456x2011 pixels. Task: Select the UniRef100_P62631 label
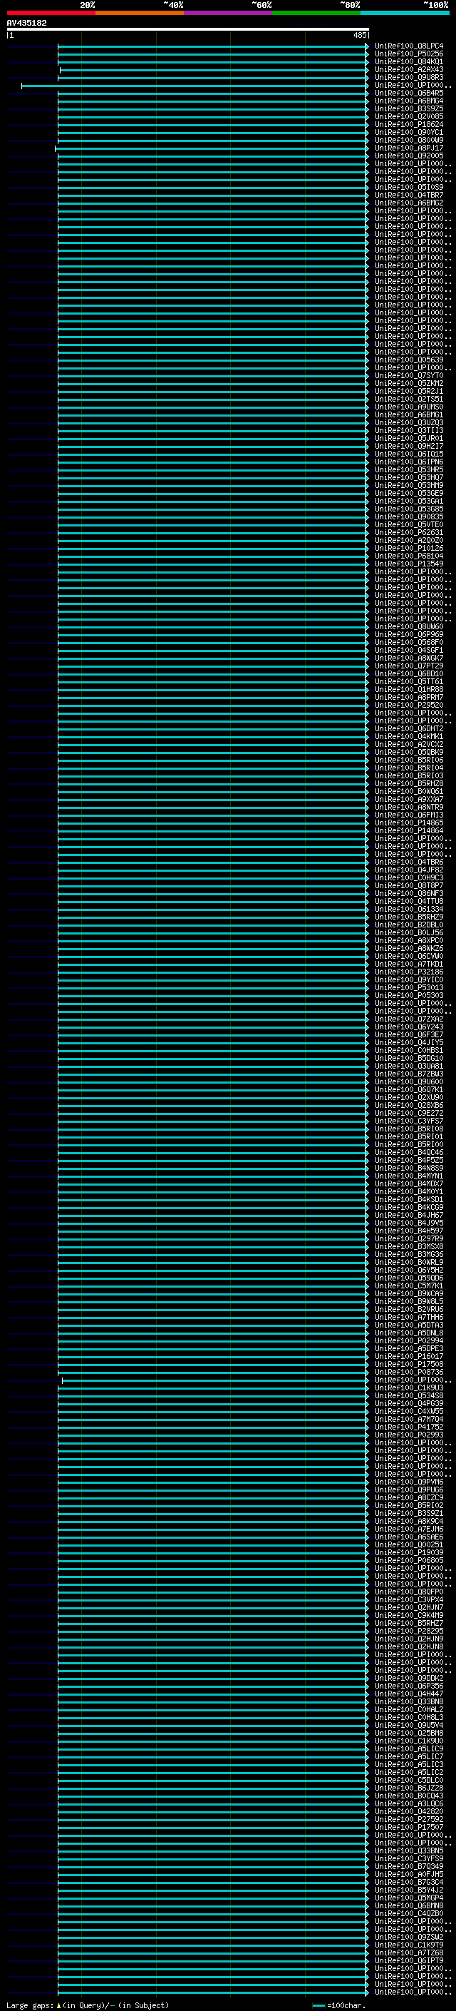(409, 532)
